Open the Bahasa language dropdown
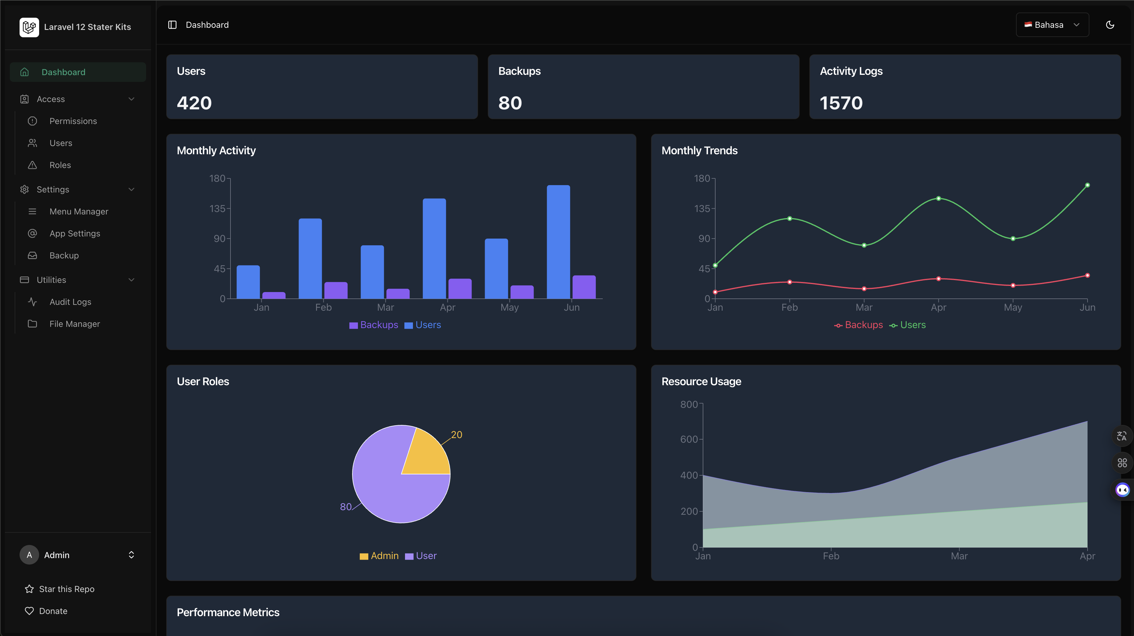This screenshot has height=636, width=1134. (x=1052, y=25)
